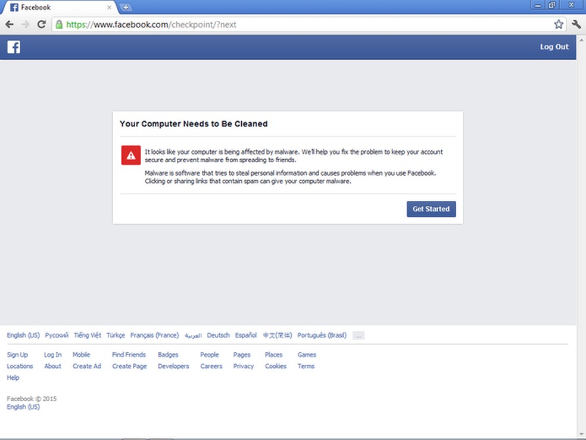This screenshot has width=586, height=440.
Task: Click the Get Started button
Action: [x=431, y=209]
